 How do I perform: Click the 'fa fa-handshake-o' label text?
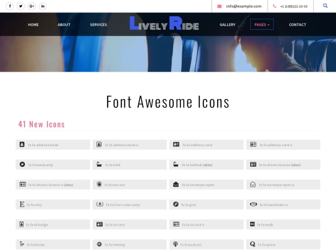tap(274, 205)
